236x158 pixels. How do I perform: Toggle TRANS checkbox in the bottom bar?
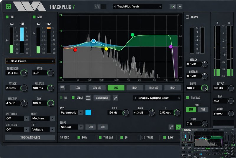[x=143, y=137]
